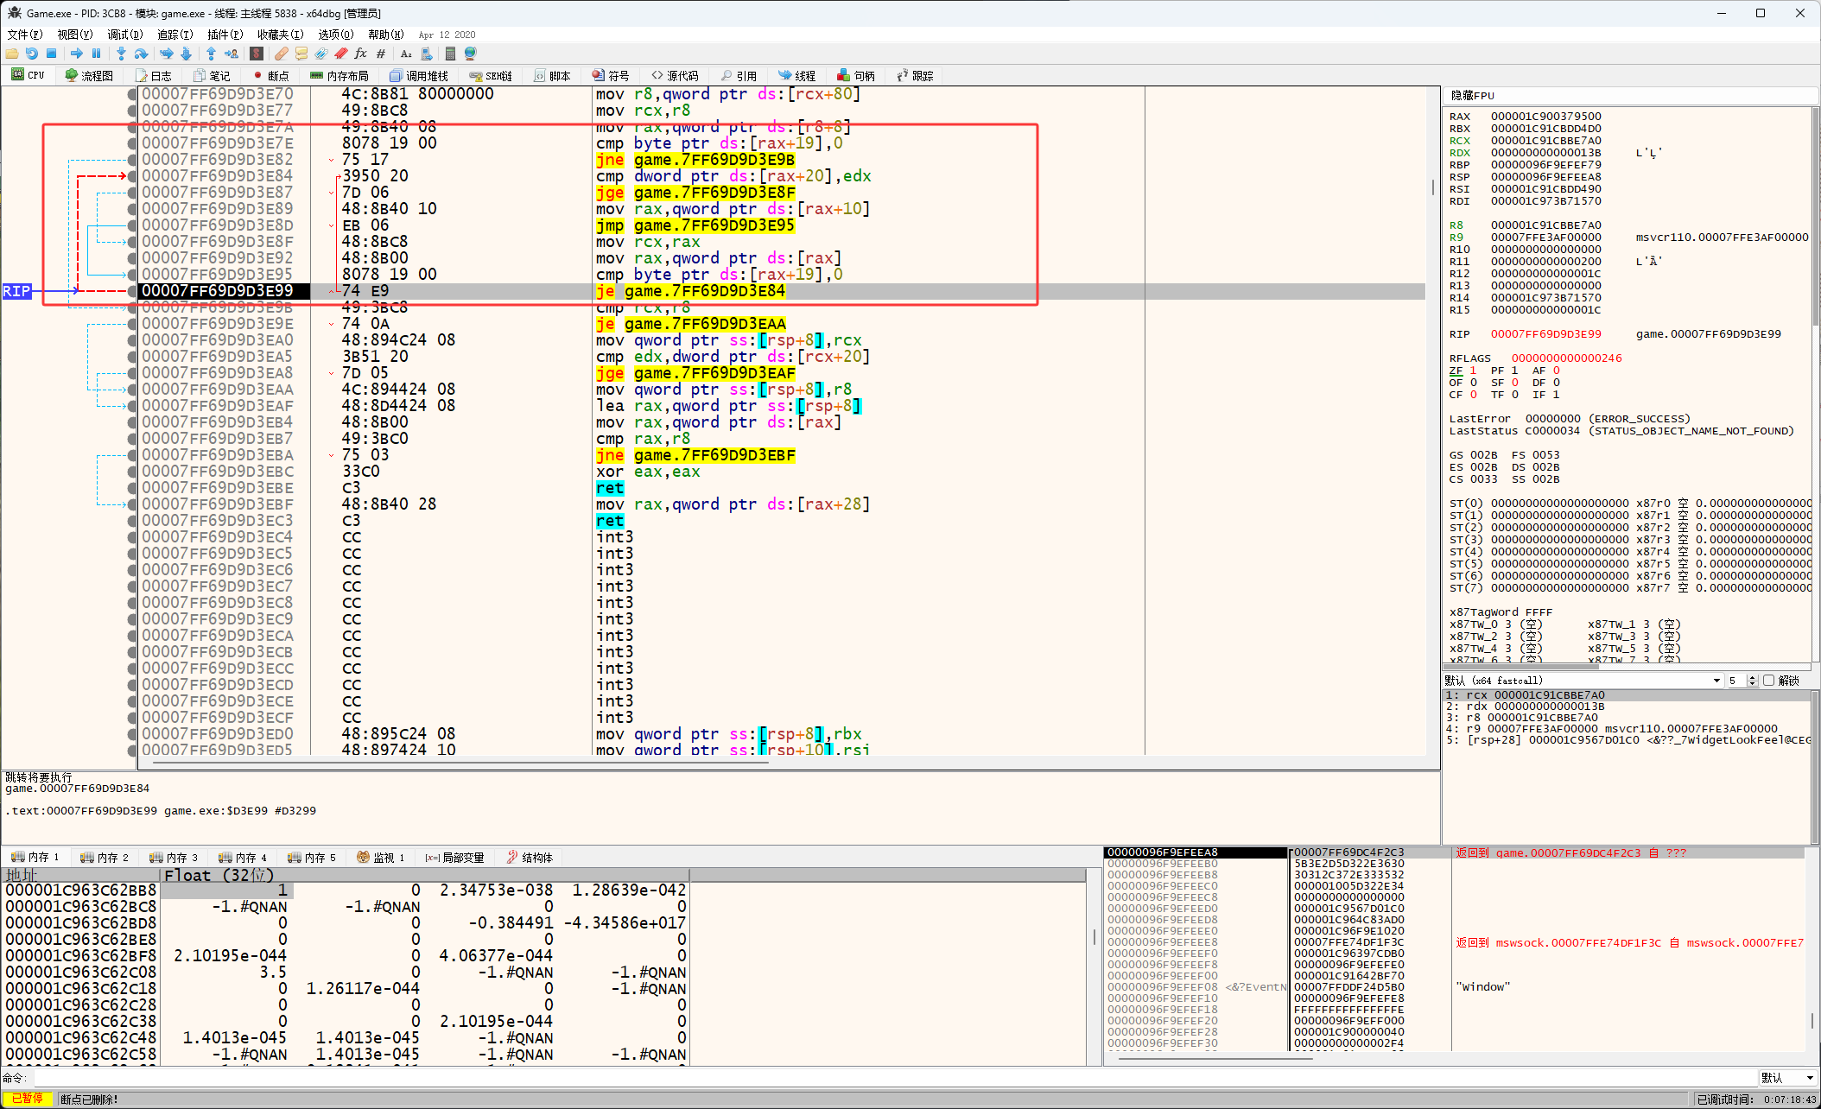Viewport: 1821px width, 1109px height.
Task: Toggle the 解锁 checkbox
Action: pos(1768,681)
